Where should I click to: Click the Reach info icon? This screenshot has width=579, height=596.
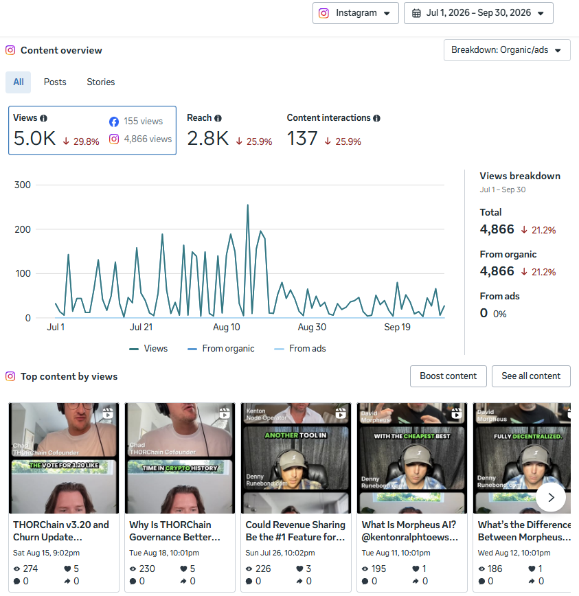[x=218, y=118]
